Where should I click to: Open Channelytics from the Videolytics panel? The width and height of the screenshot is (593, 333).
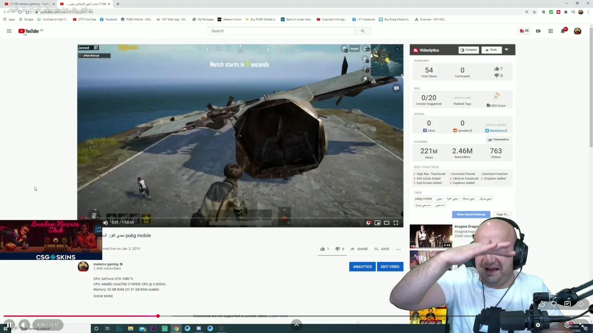coord(498,140)
